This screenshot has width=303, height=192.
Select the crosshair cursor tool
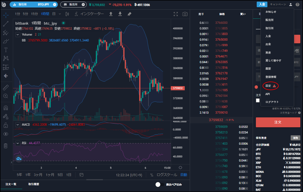(x=6, y=15)
